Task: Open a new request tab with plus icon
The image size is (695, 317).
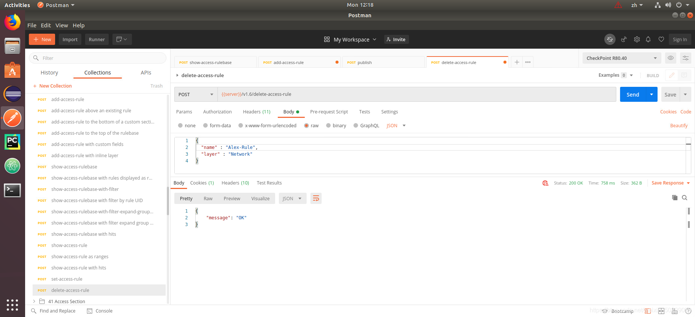Action: pos(517,62)
